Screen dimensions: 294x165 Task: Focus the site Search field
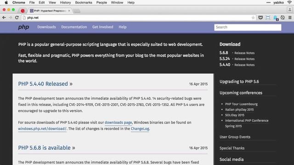[x=248, y=27]
